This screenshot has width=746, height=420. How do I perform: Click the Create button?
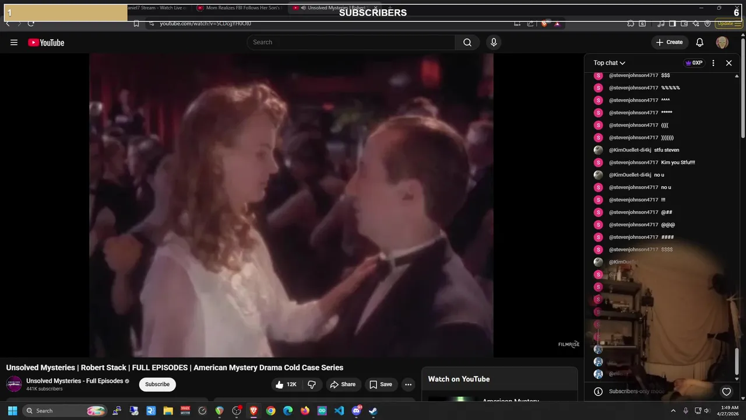coord(669,42)
